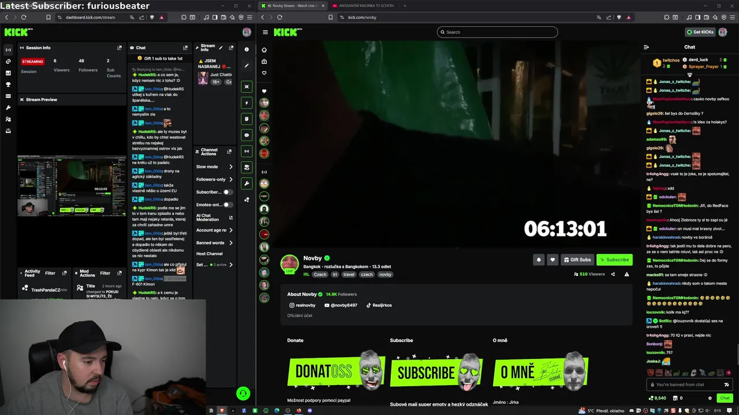
Task: Open Browse icon in Kick viewer sidebar
Action: (x=264, y=61)
